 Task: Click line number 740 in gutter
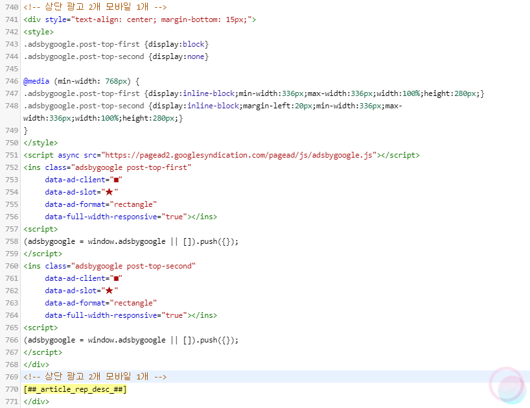click(12, 7)
